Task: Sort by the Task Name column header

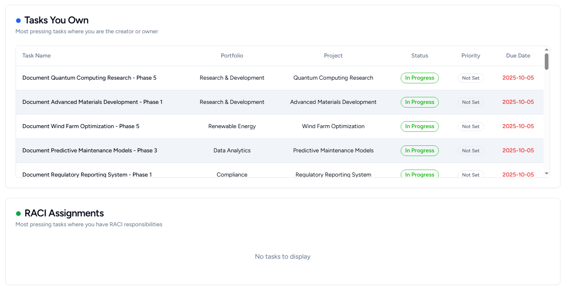Action: tap(37, 56)
